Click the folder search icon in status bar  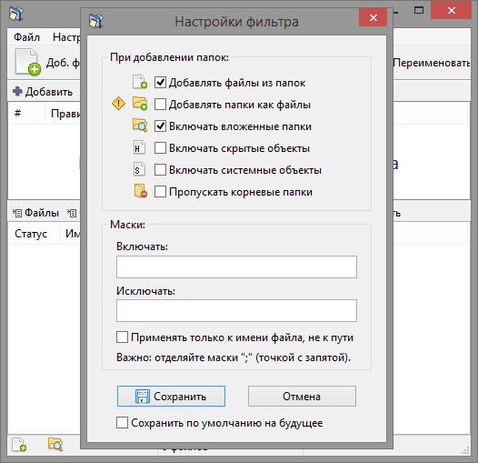click(55, 445)
